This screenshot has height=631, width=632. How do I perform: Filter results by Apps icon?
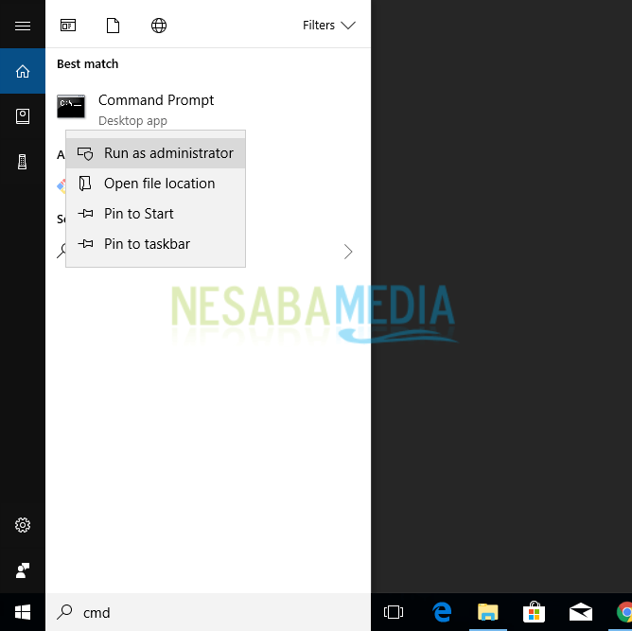68,26
